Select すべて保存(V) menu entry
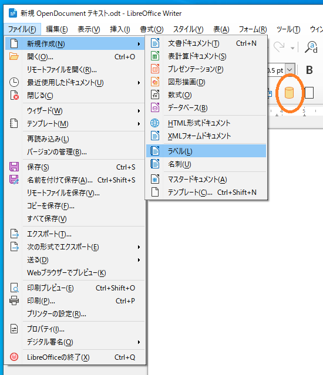The width and height of the screenshot is (323, 375). 75,218
